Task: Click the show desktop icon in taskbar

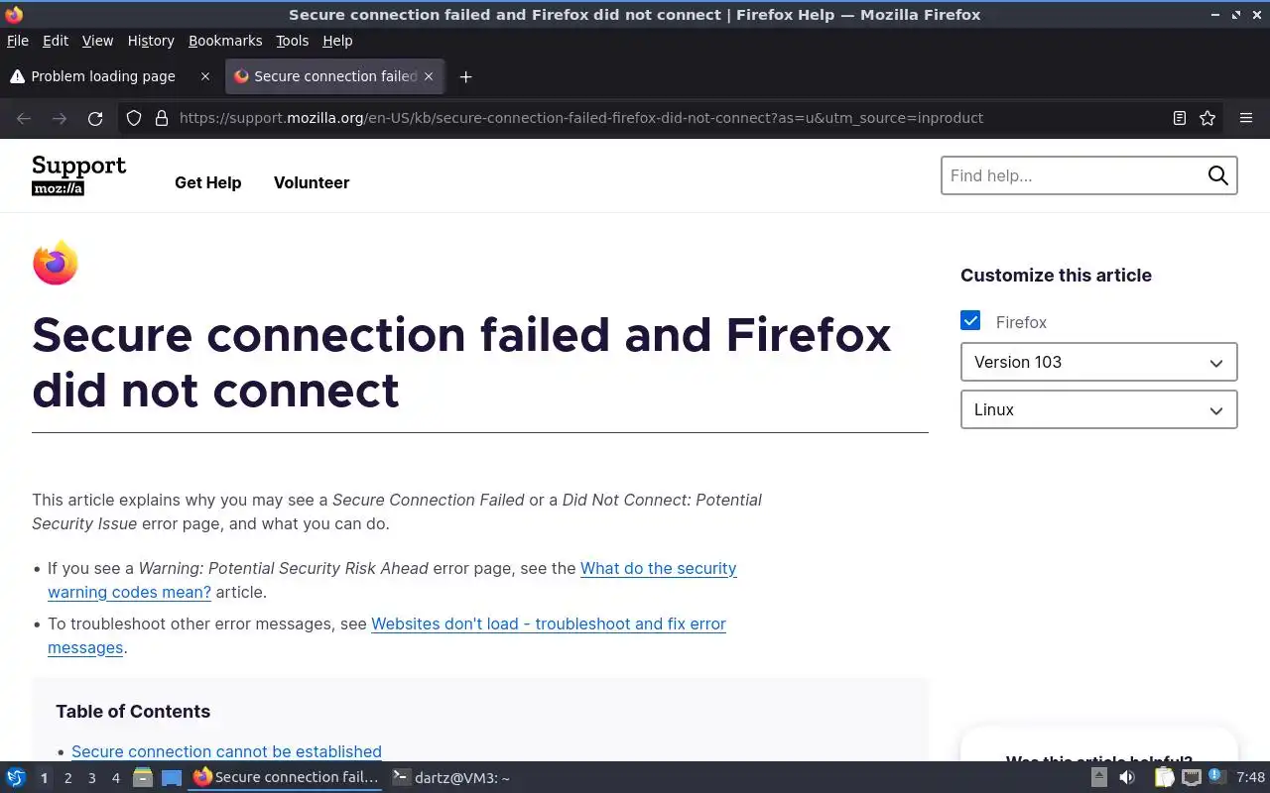Action: [172, 777]
